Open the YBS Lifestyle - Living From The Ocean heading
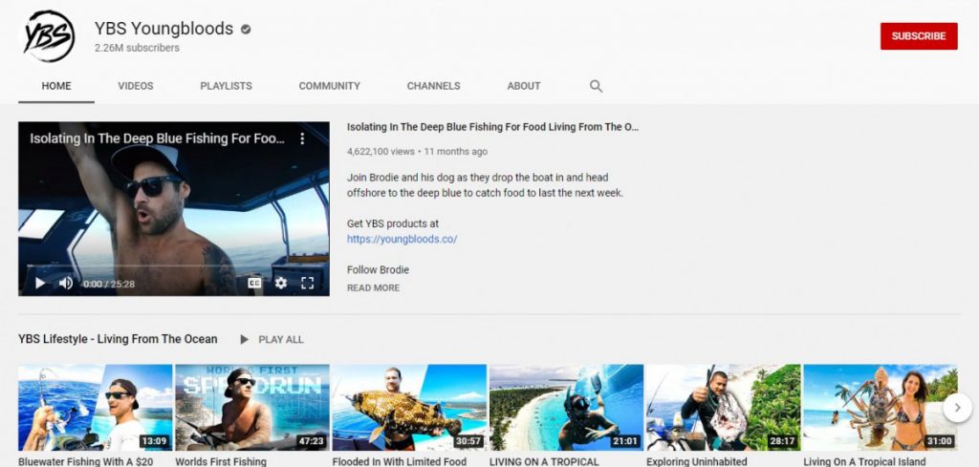Viewport: 979px width, 467px height. pyautogui.click(x=118, y=339)
